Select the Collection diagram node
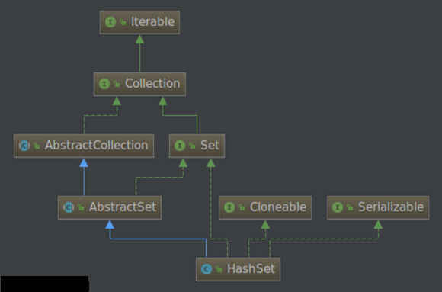 click(x=139, y=84)
